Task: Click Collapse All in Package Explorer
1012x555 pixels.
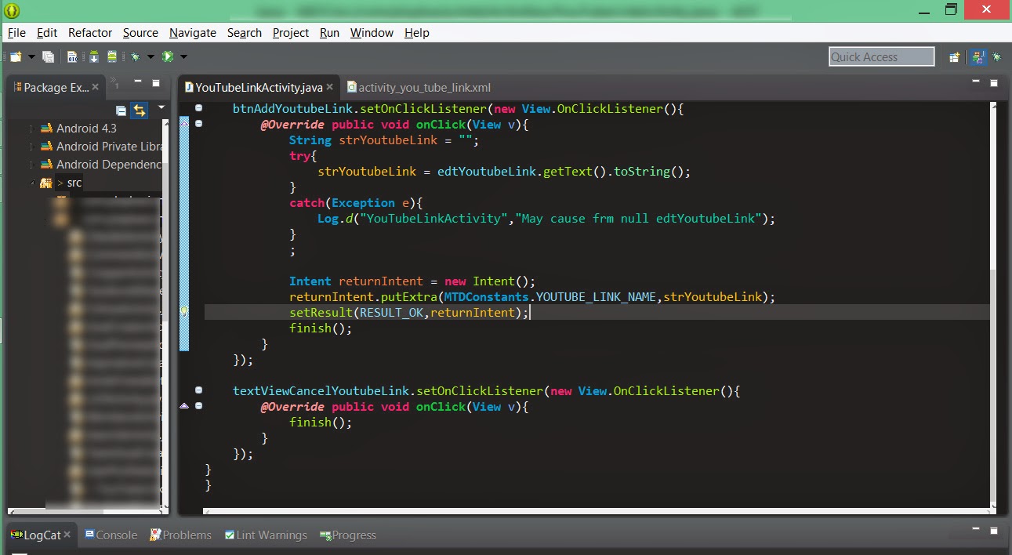Action: click(x=121, y=110)
